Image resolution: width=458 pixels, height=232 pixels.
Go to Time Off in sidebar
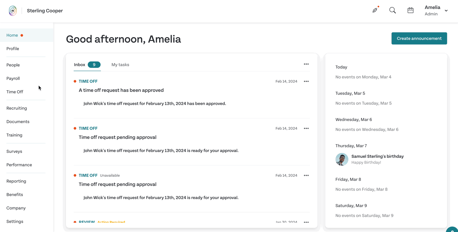pyautogui.click(x=15, y=92)
